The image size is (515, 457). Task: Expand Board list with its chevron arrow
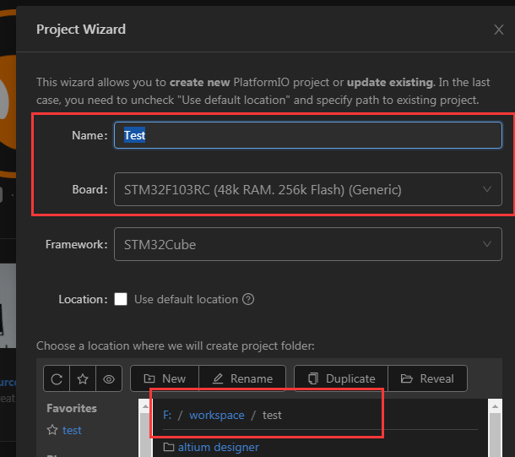(487, 189)
